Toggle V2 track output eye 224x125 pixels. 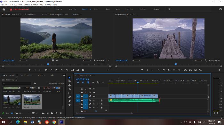click(94, 93)
